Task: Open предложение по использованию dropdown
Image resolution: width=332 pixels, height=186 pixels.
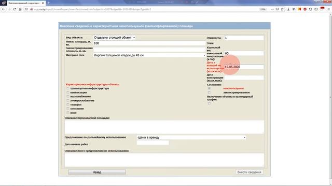Action: coord(191,137)
